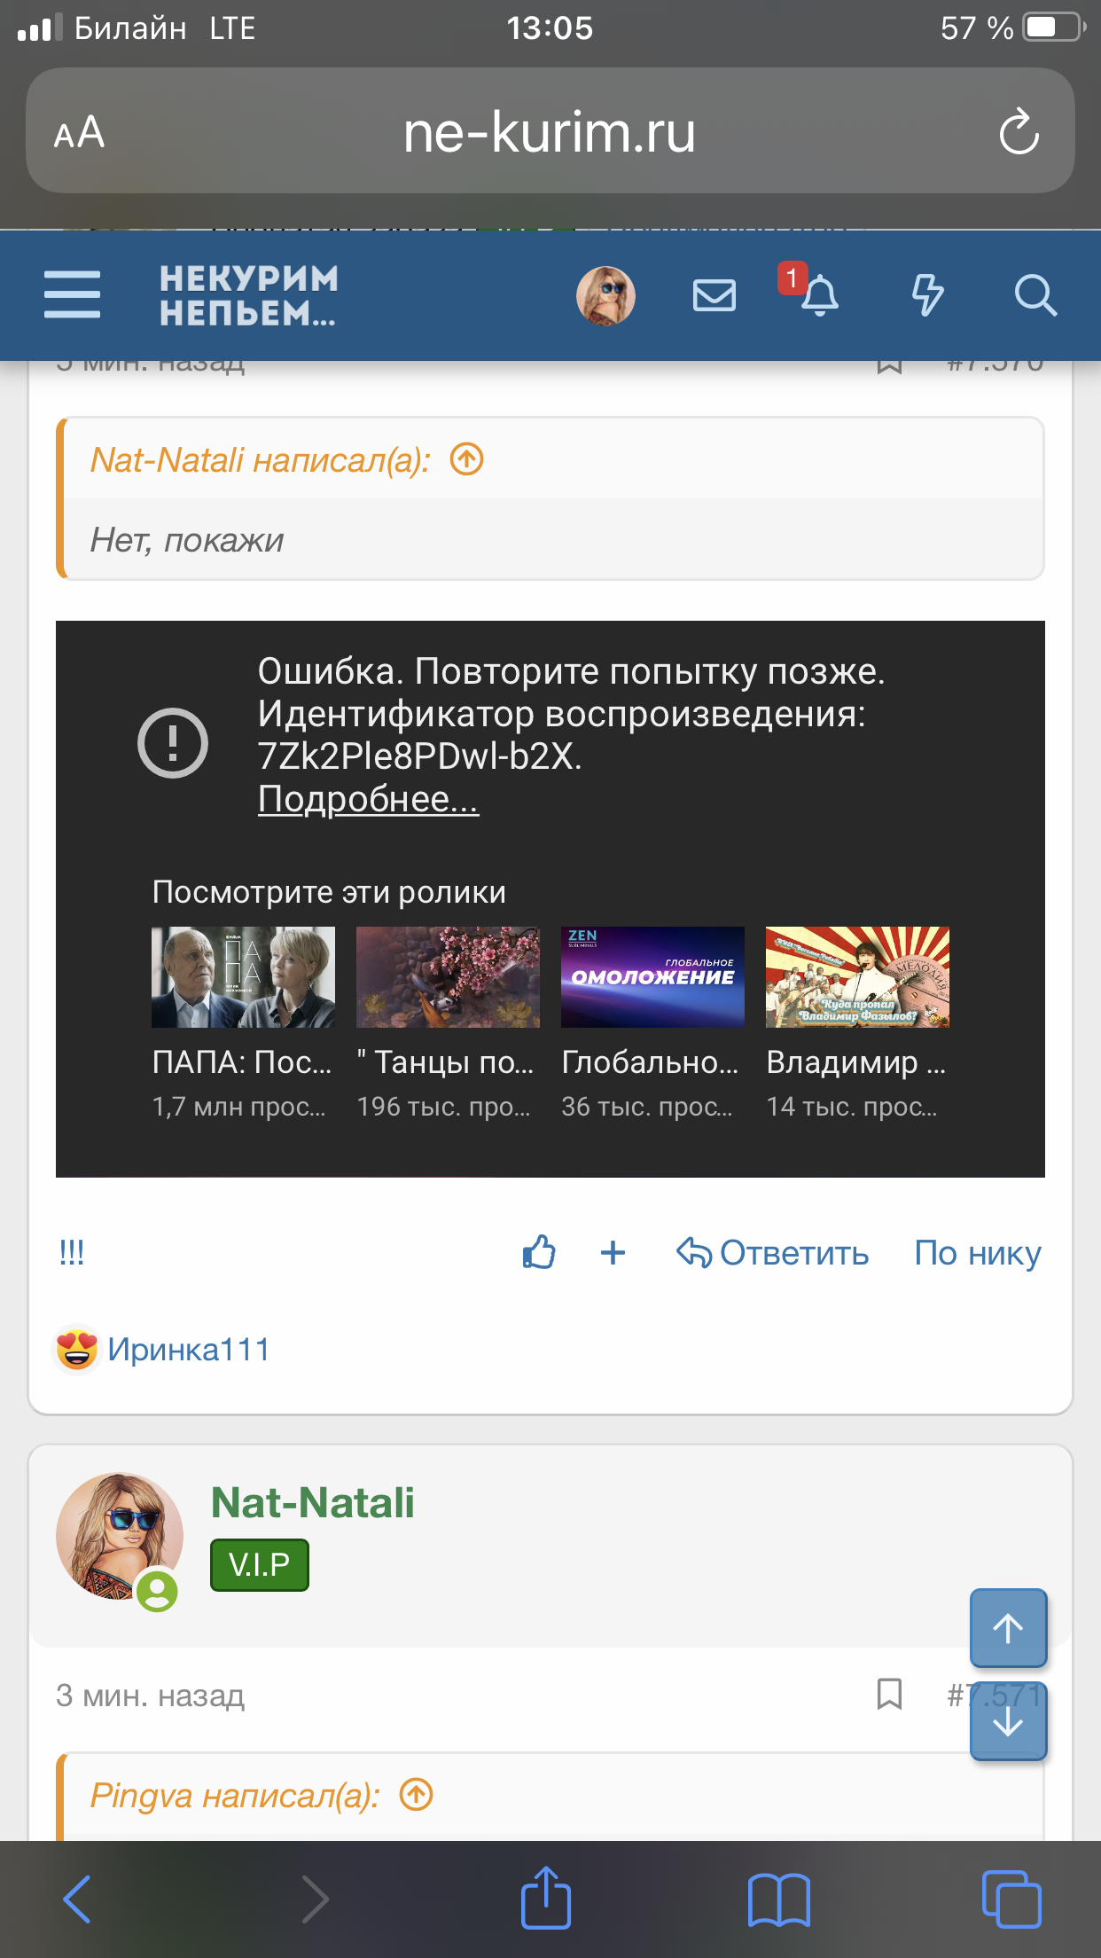Screen dimensions: 1101x1958
Task: Like the post with thumbs-up icon
Action: (539, 1252)
